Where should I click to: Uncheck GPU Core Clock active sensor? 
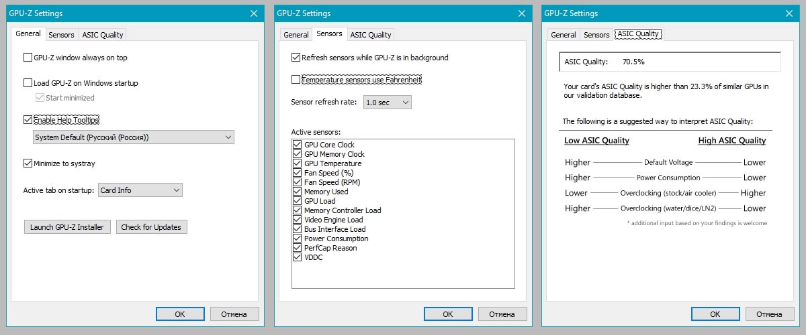tap(298, 145)
